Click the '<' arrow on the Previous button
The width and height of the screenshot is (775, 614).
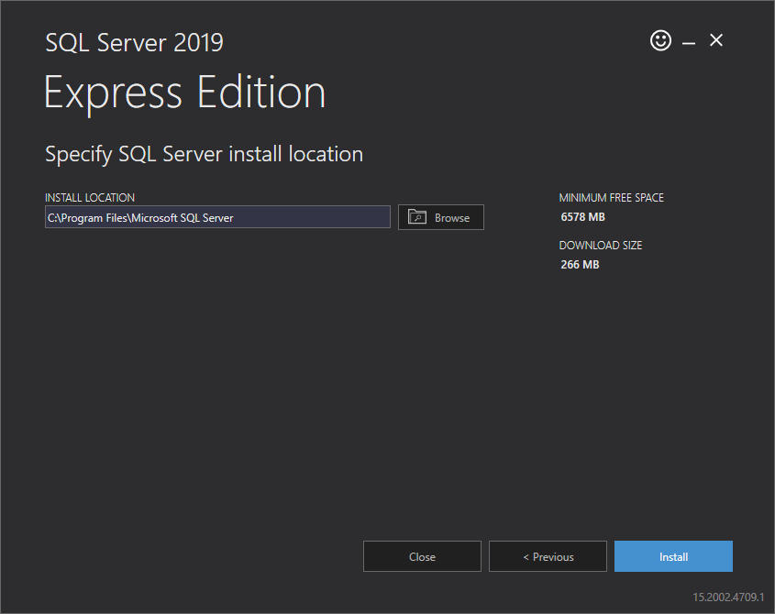pos(526,557)
